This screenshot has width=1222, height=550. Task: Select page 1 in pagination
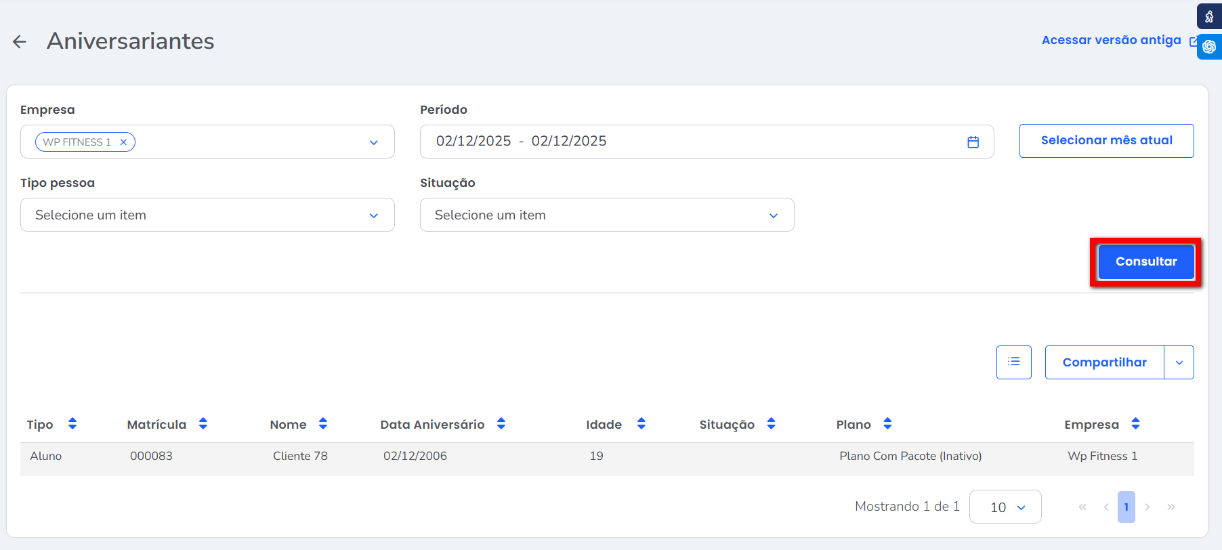(x=1126, y=507)
